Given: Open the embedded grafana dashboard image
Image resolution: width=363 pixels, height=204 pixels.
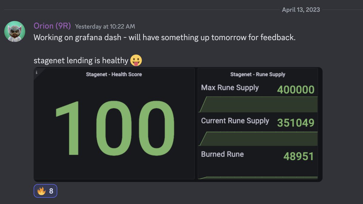Looking at the screenshot, I should 178,124.
